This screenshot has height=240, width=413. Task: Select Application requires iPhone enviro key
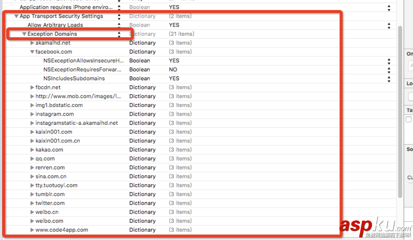pyautogui.click(x=66, y=7)
